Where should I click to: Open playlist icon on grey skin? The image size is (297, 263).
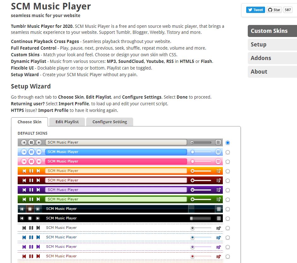click(x=218, y=142)
